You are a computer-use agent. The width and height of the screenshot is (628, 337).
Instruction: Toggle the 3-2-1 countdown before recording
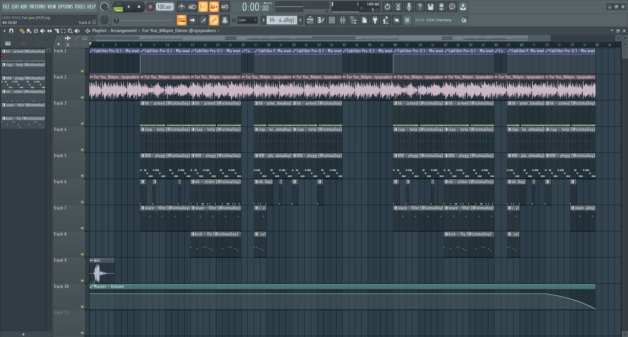pos(203,7)
